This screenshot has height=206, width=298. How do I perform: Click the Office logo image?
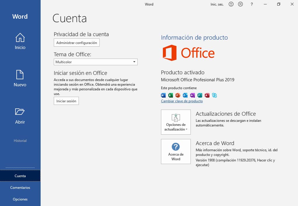click(x=189, y=53)
